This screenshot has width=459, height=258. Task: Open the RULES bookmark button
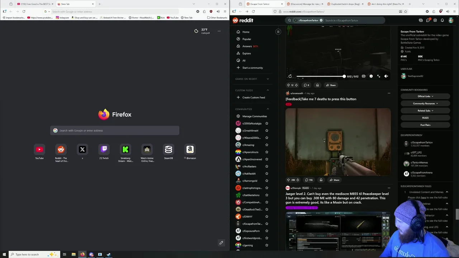click(425, 118)
